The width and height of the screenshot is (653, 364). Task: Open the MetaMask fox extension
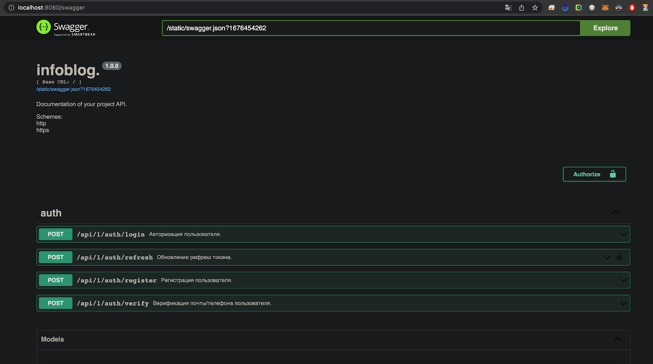(605, 8)
